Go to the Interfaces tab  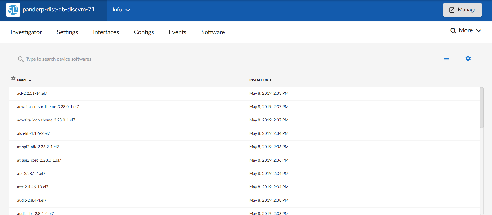tap(106, 32)
